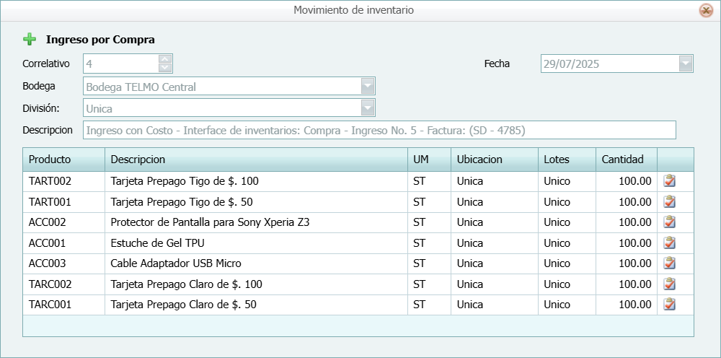Select product code ACC001
This screenshot has width=721, height=358.
pyautogui.click(x=48, y=243)
